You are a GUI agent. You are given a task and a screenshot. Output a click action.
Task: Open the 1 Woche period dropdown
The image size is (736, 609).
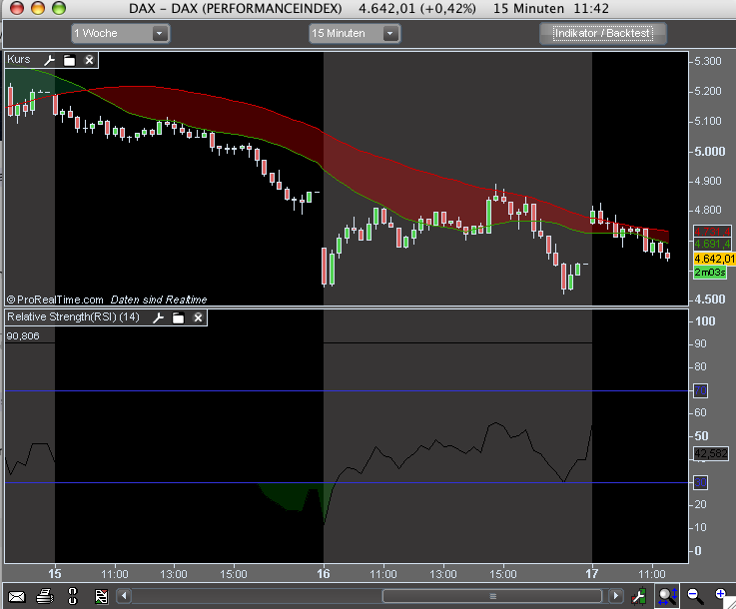(x=120, y=33)
